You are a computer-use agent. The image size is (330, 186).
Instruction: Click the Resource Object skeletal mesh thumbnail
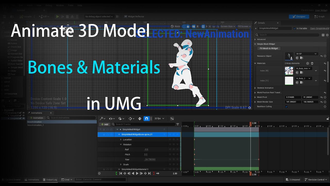coord(289,56)
